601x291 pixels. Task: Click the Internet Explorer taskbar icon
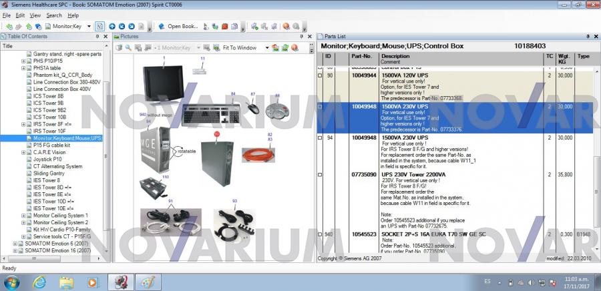point(39,282)
